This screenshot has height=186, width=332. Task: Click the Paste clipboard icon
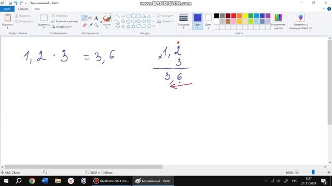coord(7,18)
